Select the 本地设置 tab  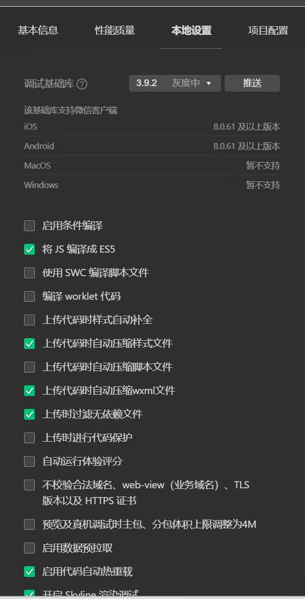tap(191, 30)
